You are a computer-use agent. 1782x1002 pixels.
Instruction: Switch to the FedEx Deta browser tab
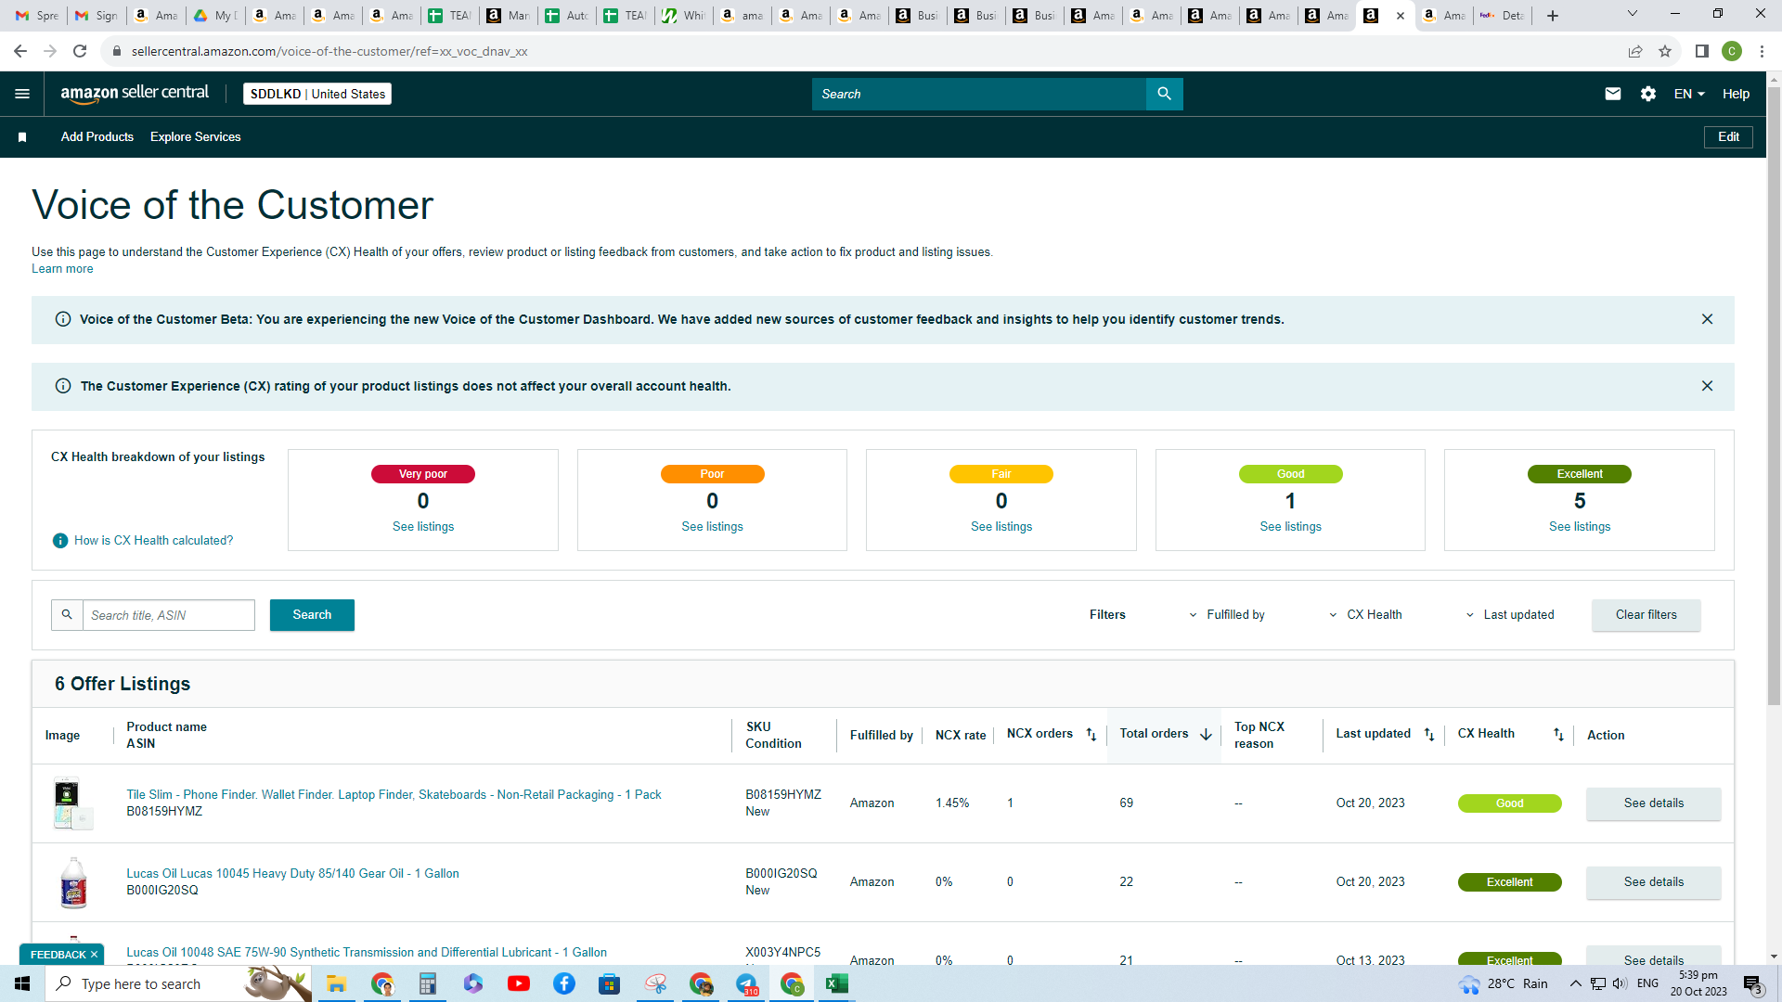tap(1503, 16)
